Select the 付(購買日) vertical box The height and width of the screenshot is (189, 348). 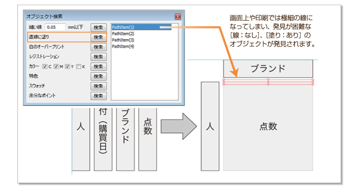103,139
